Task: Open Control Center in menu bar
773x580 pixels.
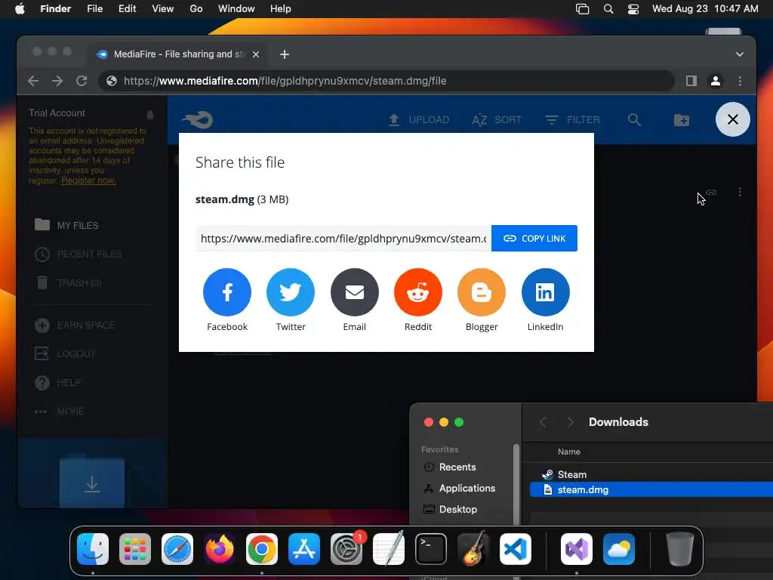Action: (x=633, y=9)
